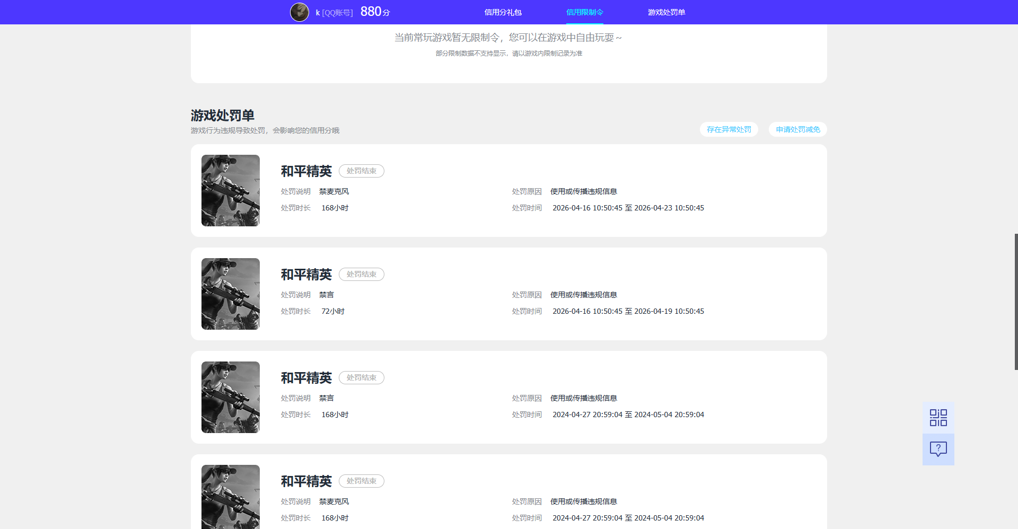The height and width of the screenshot is (529, 1018).
Task: Click 和平精英 title of the 2024 禁言 card
Action: pyautogui.click(x=306, y=378)
